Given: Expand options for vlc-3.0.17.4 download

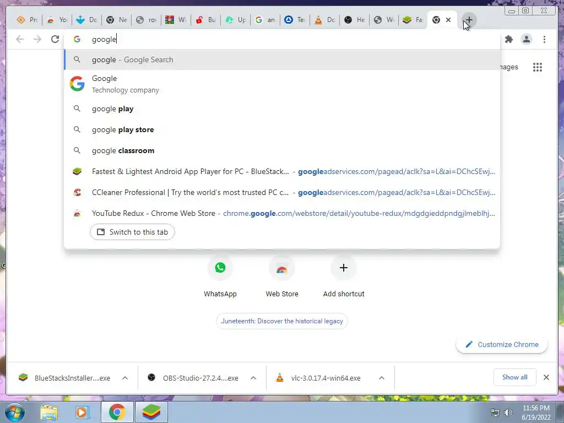Looking at the screenshot, I should click(x=382, y=378).
